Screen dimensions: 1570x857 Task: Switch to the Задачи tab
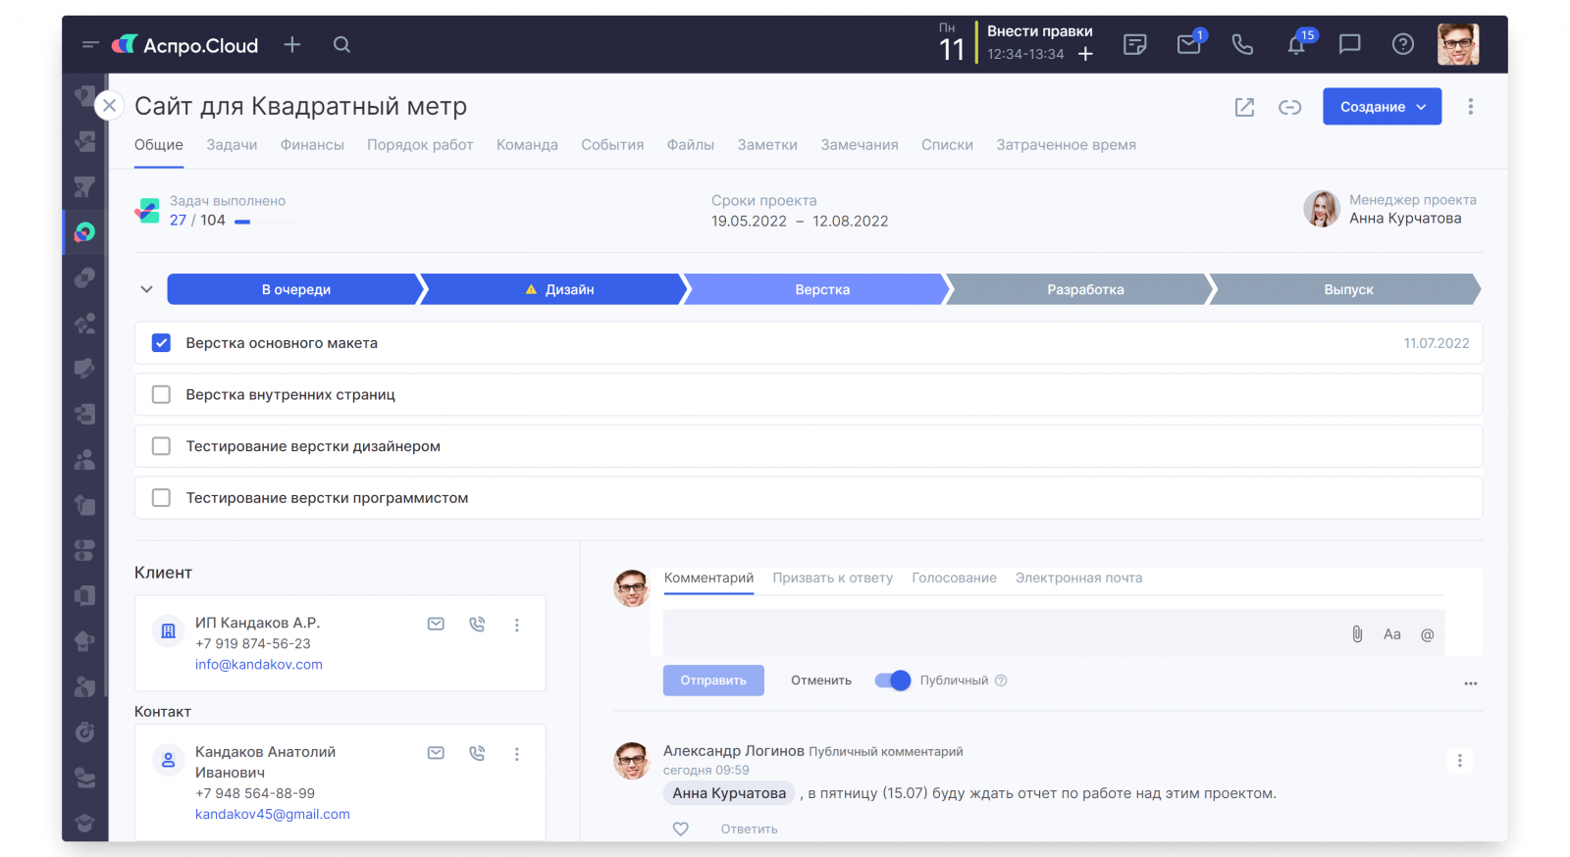[x=232, y=145]
